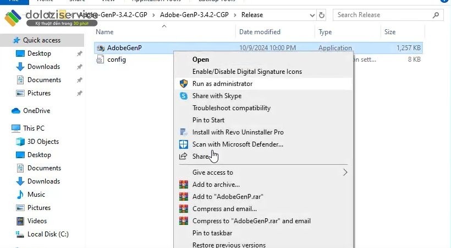
Task: Open Local Disk (C:) in navigation pane
Action: 48,234
